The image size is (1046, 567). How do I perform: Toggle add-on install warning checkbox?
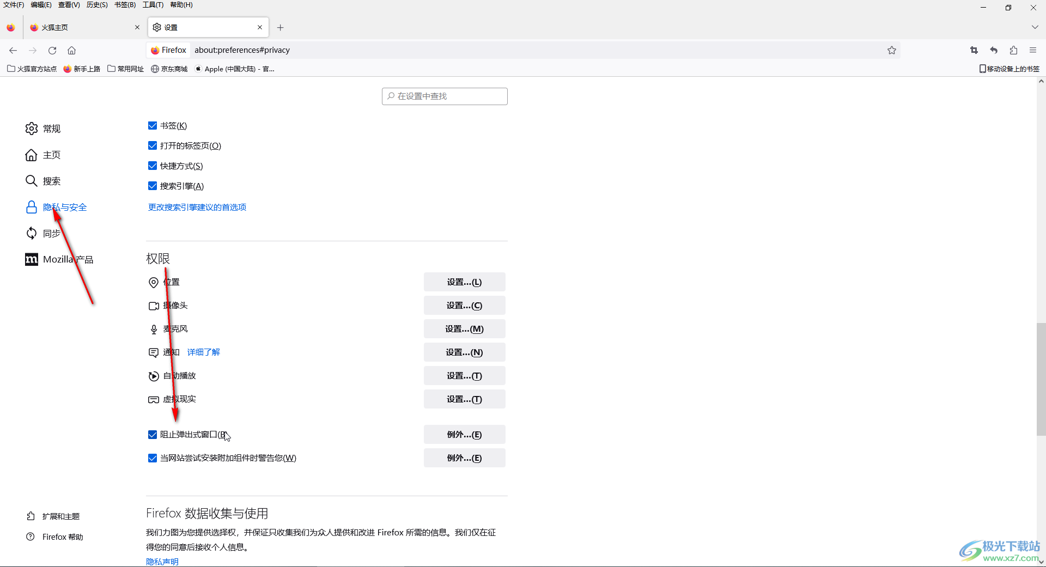click(x=153, y=458)
